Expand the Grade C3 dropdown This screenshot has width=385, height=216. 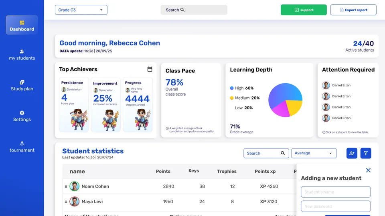pos(81,10)
